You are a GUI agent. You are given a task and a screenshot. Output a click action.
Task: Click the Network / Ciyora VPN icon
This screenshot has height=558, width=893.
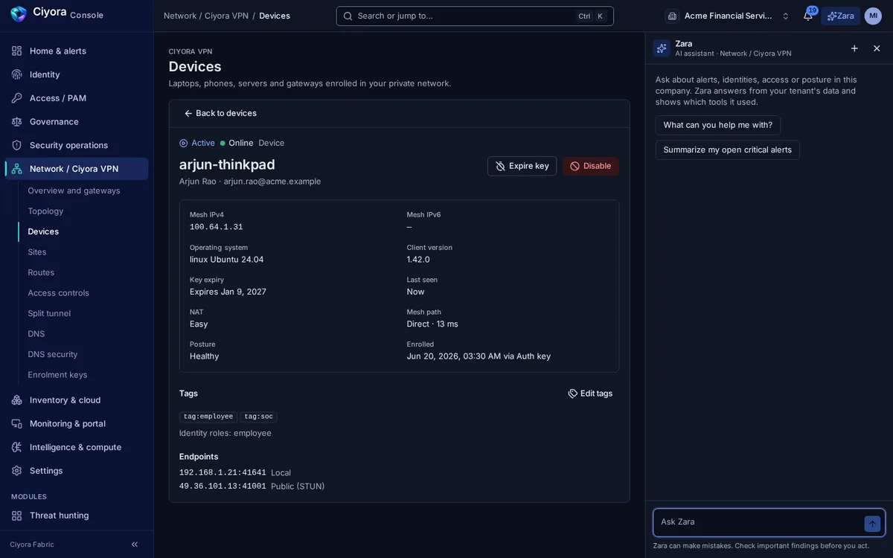(16, 169)
